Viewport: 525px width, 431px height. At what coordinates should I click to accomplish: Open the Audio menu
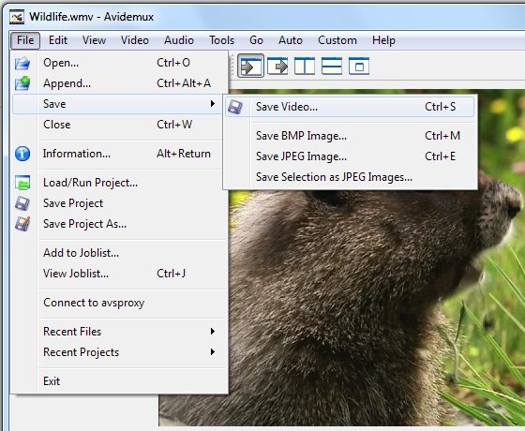[x=179, y=40]
